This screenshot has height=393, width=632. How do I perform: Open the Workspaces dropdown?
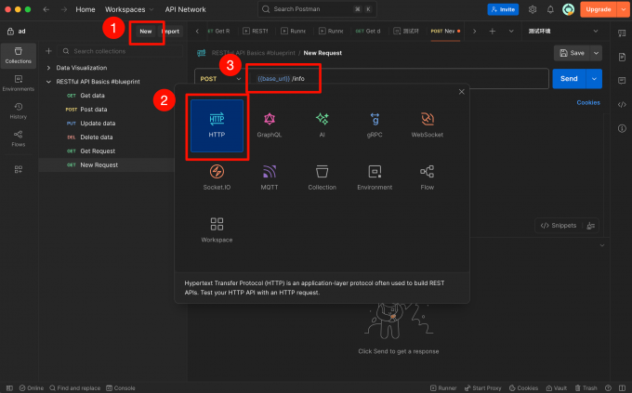[129, 9]
